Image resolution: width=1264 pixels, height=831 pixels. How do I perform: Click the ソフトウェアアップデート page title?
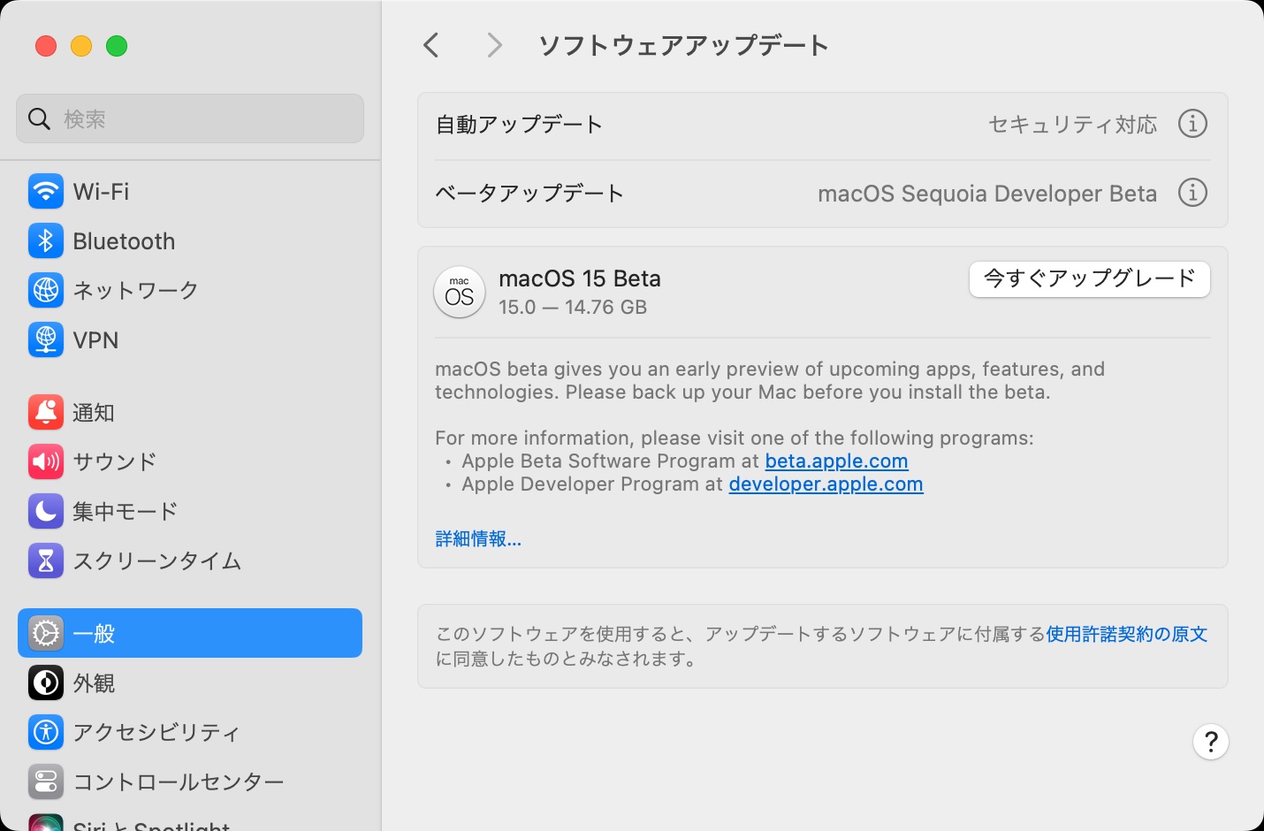click(683, 45)
